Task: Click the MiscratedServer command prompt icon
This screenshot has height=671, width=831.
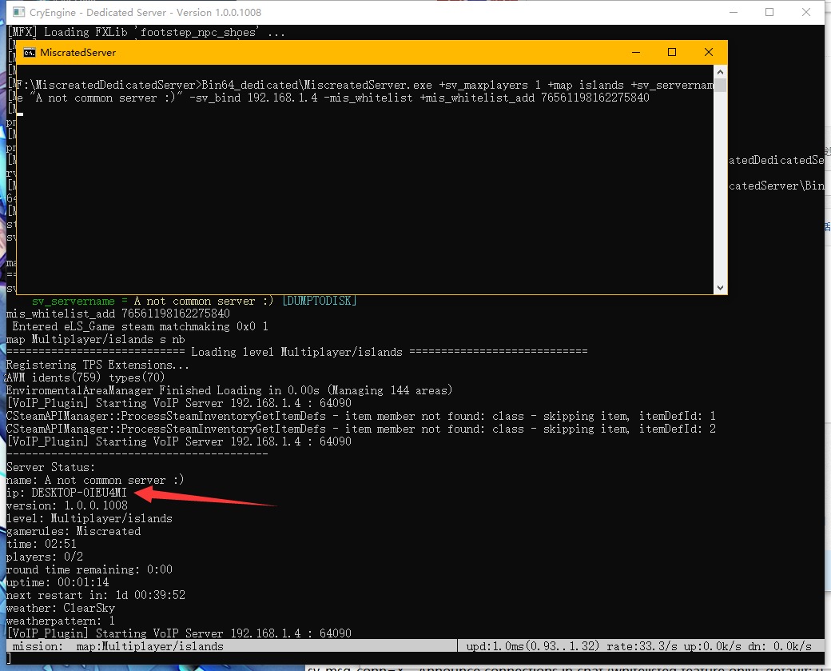Action: coord(30,53)
